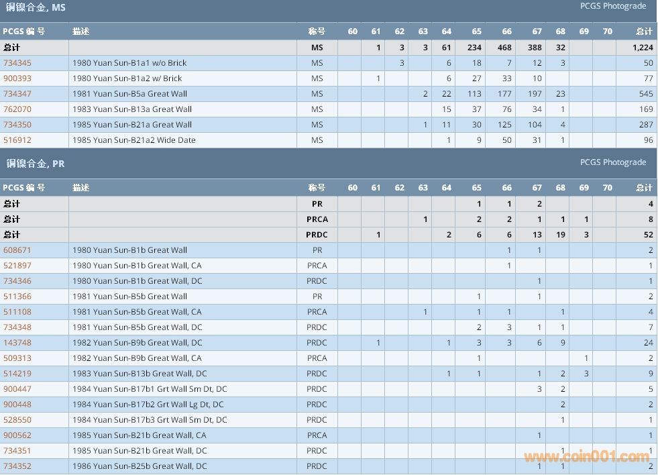Open PCGS number 528550 entry
The height and width of the screenshot is (475, 658).
click(17, 420)
